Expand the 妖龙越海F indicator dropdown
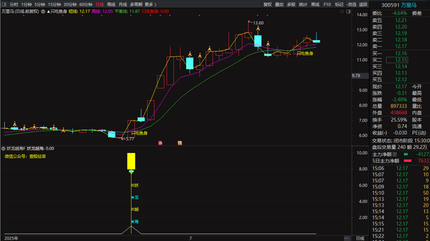The width and height of the screenshot is (430, 241). 3,149
